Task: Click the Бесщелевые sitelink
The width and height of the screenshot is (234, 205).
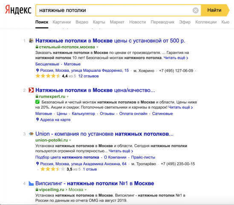Action: (x=47, y=64)
